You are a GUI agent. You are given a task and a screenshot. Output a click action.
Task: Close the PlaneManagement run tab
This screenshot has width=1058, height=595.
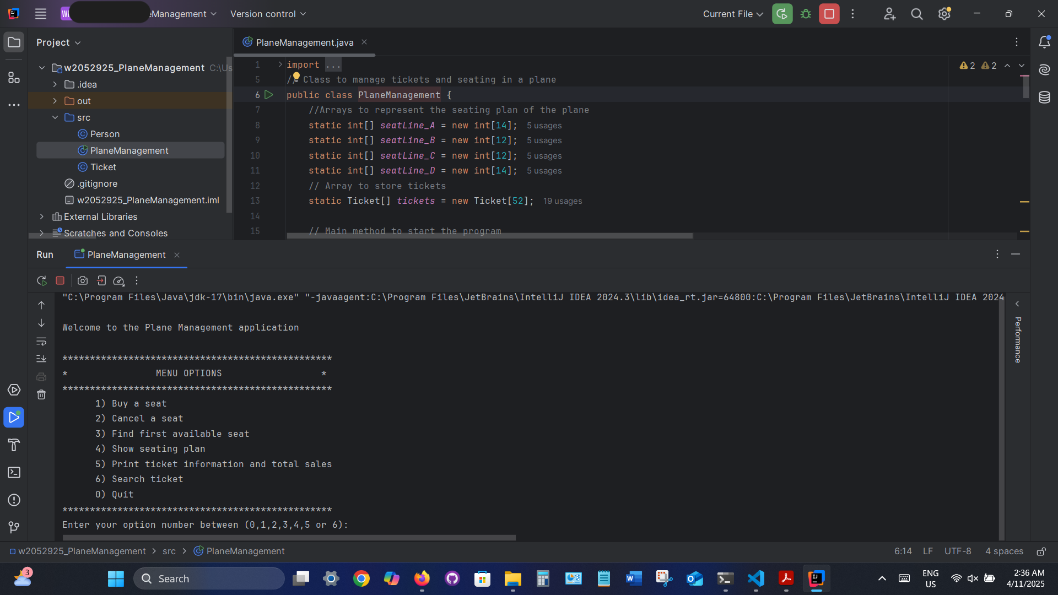[x=177, y=255]
